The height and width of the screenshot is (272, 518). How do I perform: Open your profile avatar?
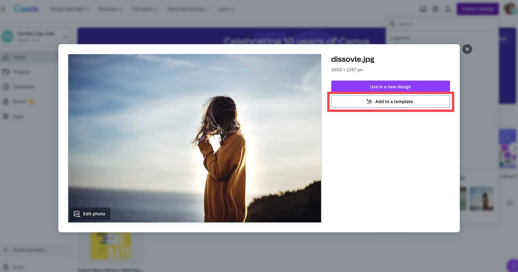[x=510, y=9]
